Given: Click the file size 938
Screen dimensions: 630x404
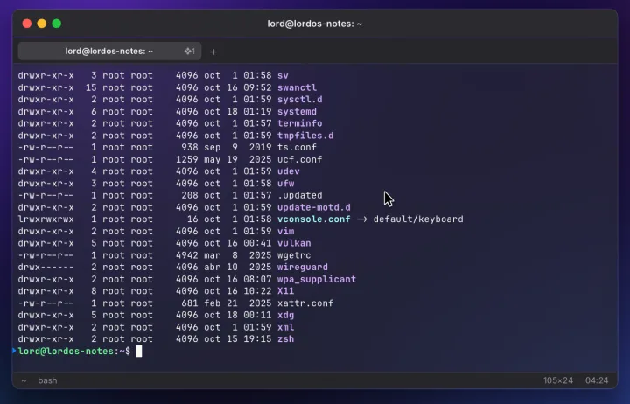Looking at the screenshot, I should pos(190,148).
